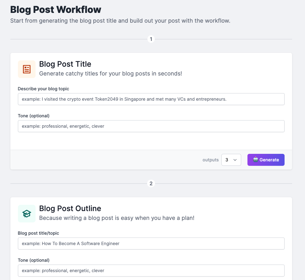This screenshot has height=280, width=305.
Task: Click the Tone field in Blog Post Title card
Action: tap(151, 126)
